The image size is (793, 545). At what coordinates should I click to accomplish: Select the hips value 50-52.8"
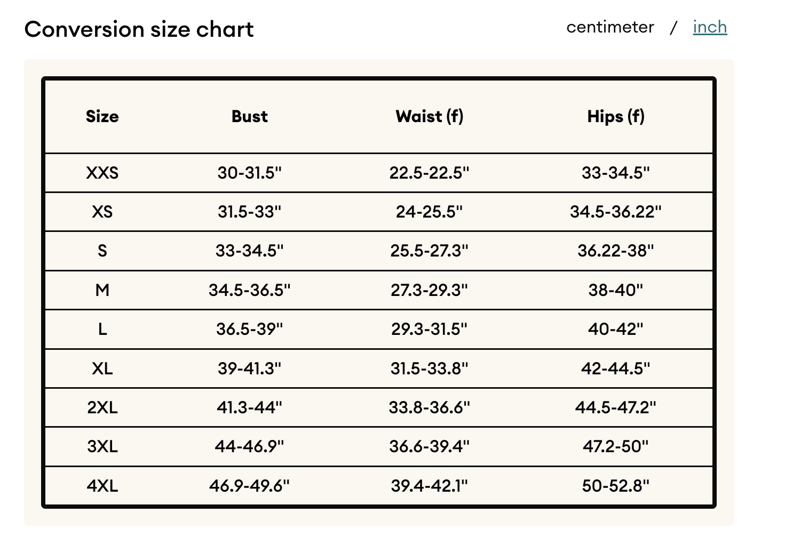pos(616,486)
